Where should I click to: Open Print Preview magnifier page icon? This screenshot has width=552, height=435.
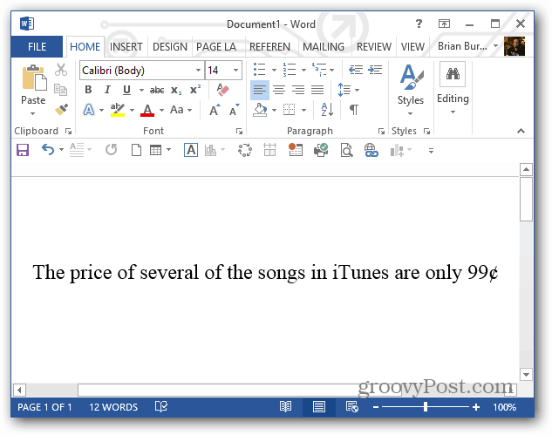tap(346, 150)
